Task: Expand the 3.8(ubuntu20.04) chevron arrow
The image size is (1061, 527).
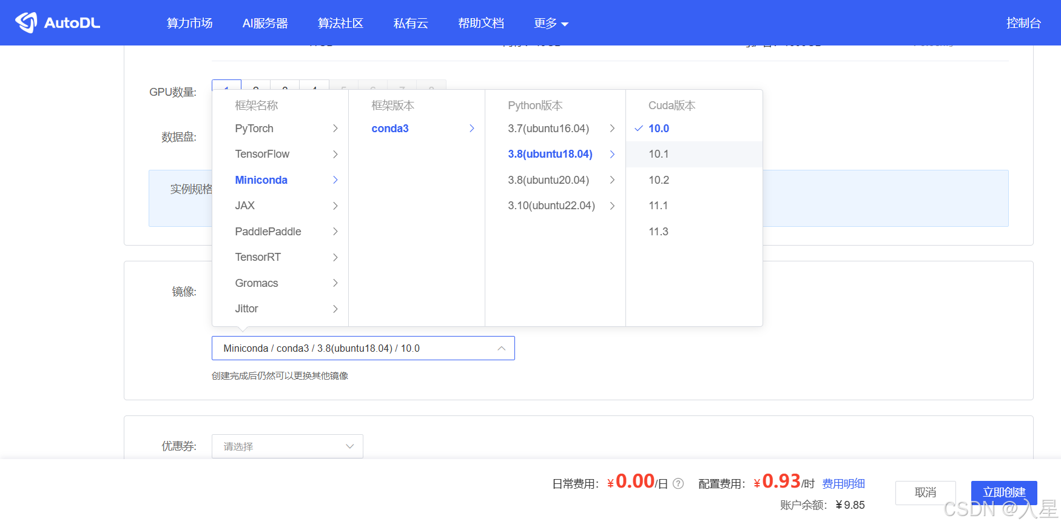Action: point(612,180)
